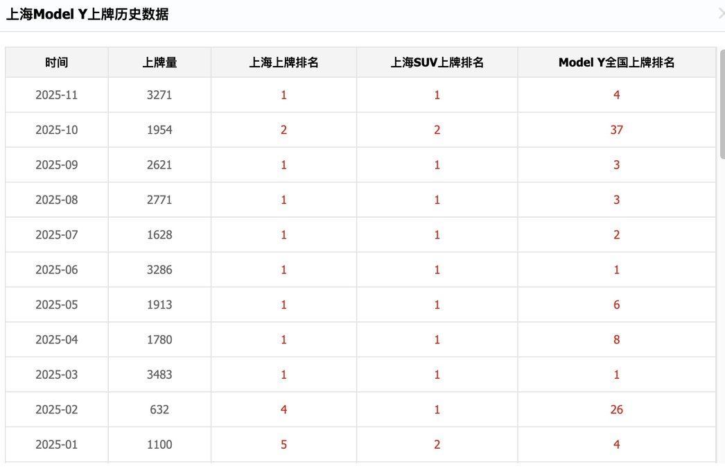725x471 pixels.
Task: Close the 上海Model Y上牌历史数据 dialog
Action: pos(721,12)
